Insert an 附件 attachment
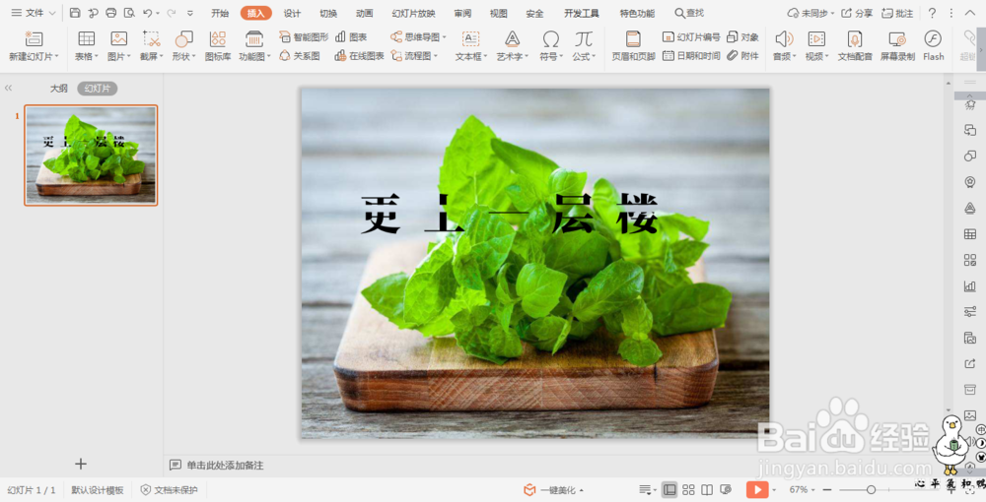 pos(742,56)
